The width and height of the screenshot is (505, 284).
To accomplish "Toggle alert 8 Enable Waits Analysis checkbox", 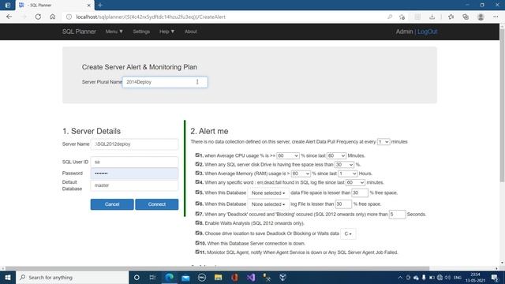I will tap(197, 222).
